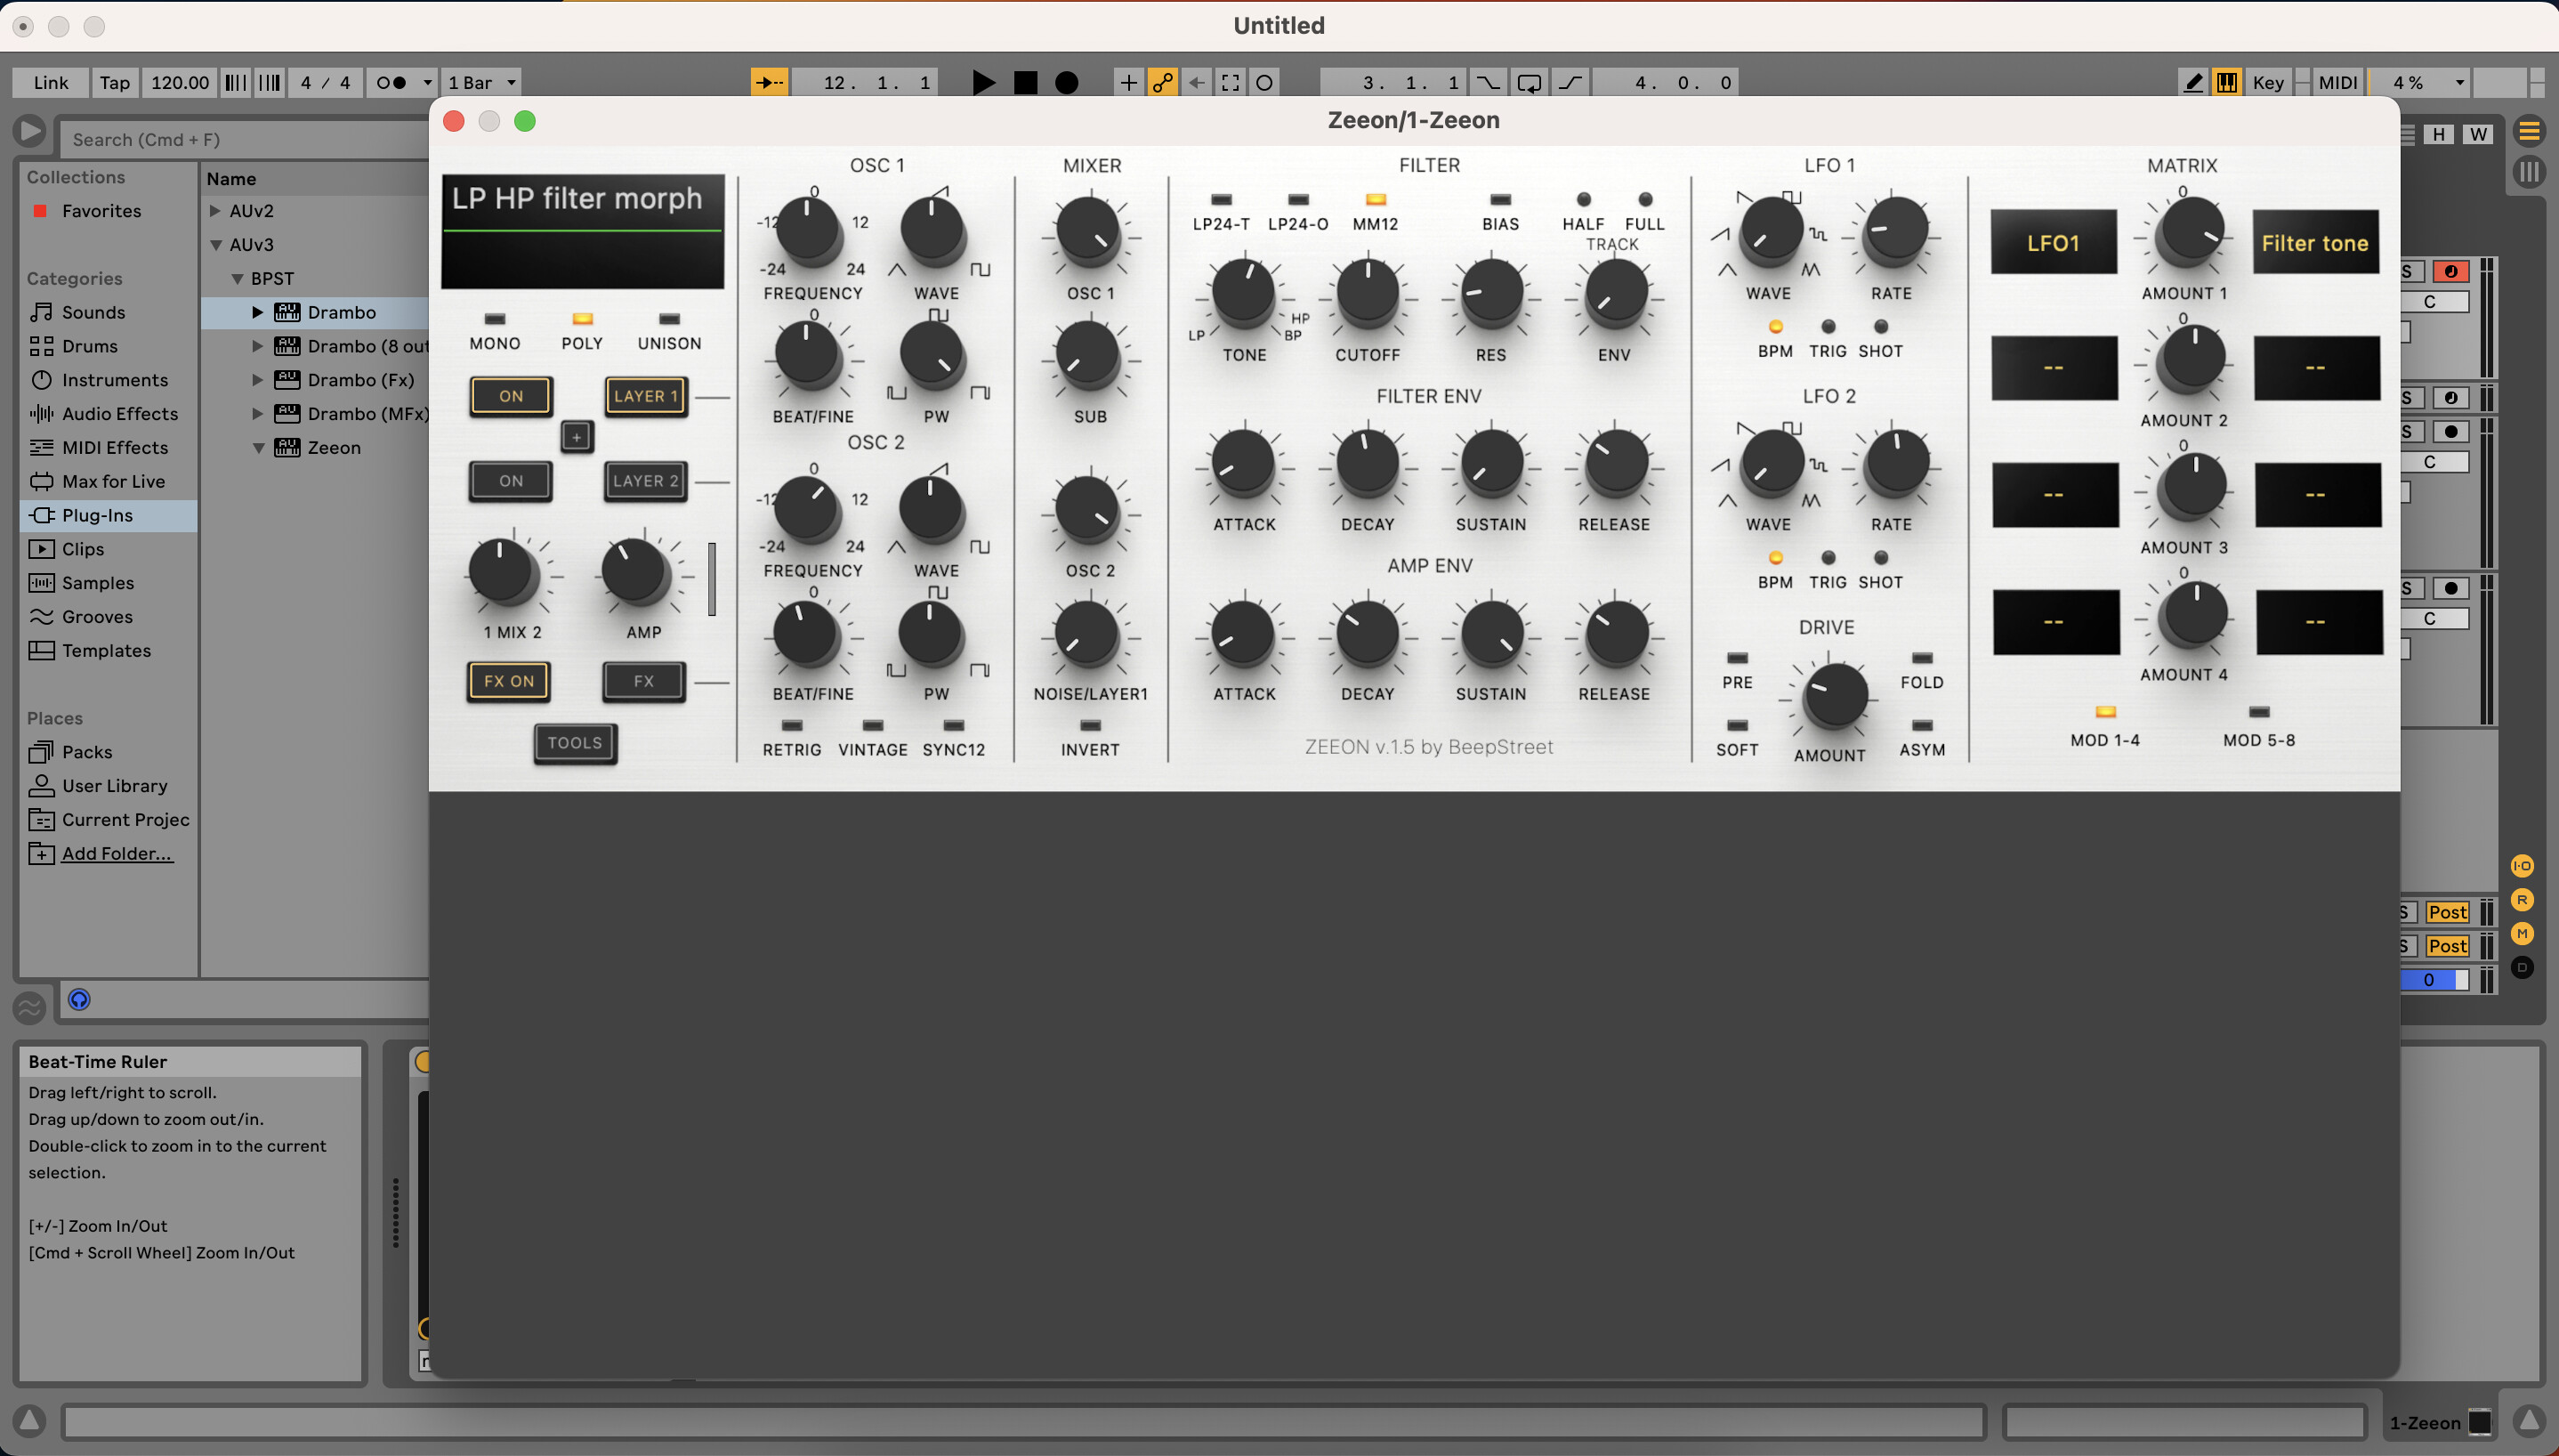The width and height of the screenshot is (2559, 1456).
Task: Open User Library place
Action: 115,786
